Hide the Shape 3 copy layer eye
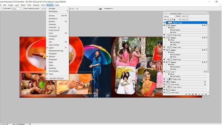Viewport: 222px width, 125px height. pos(164,23)
